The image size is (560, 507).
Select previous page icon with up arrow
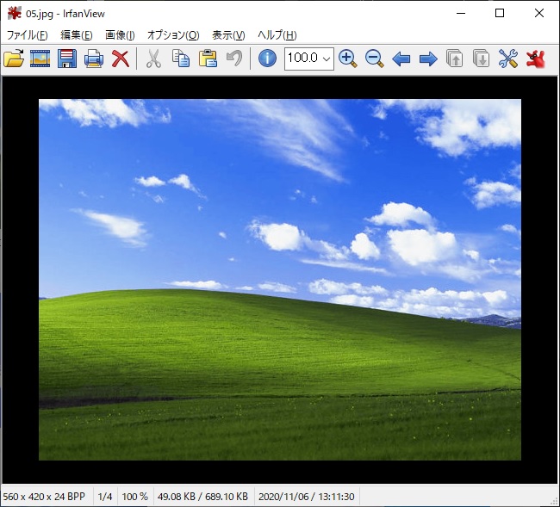coord(455,59)
